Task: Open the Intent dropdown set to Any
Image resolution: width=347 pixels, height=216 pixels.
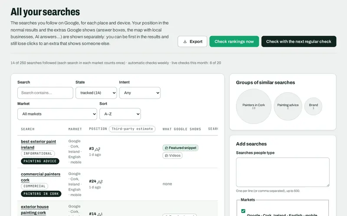Action: (x=140, y=93)
